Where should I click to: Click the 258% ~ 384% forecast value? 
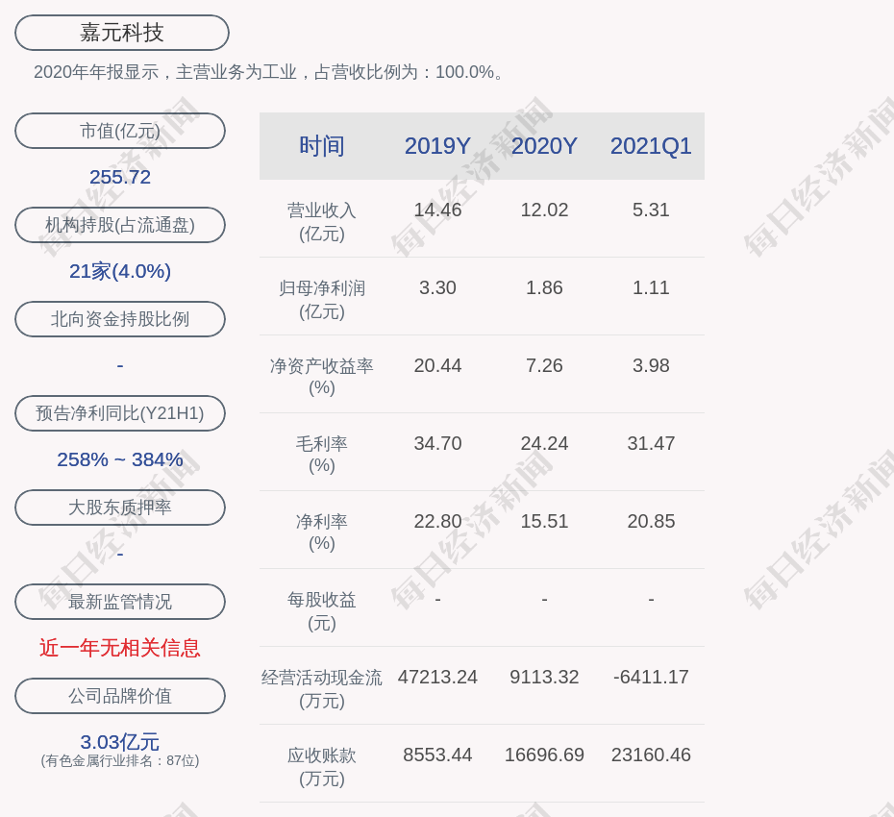coord(120,459)
